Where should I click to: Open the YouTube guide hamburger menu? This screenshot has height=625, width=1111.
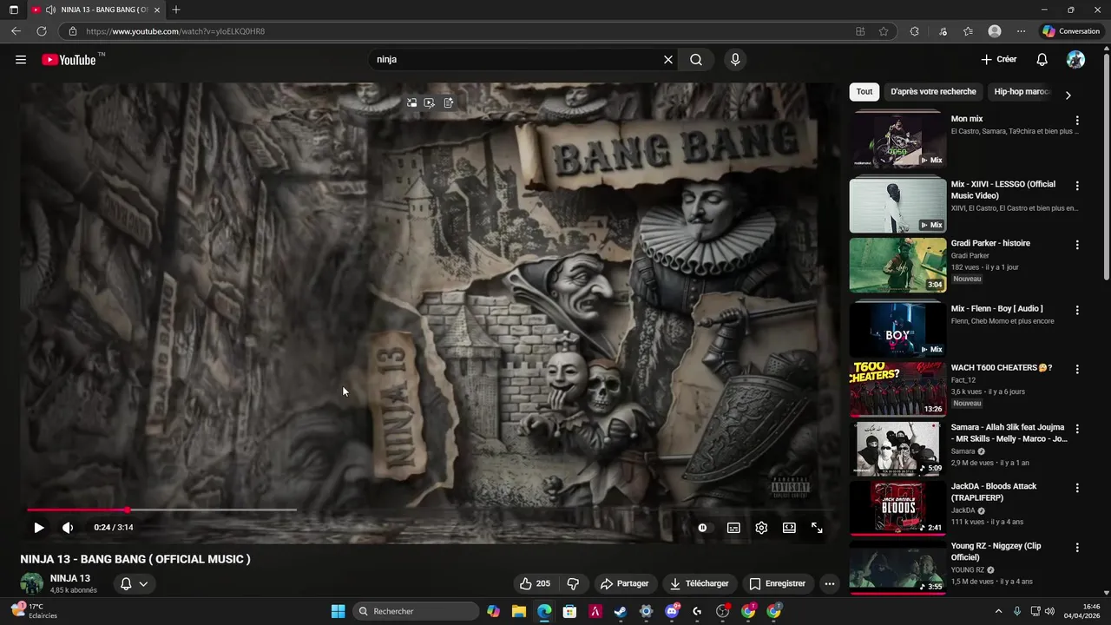point(21,60)
